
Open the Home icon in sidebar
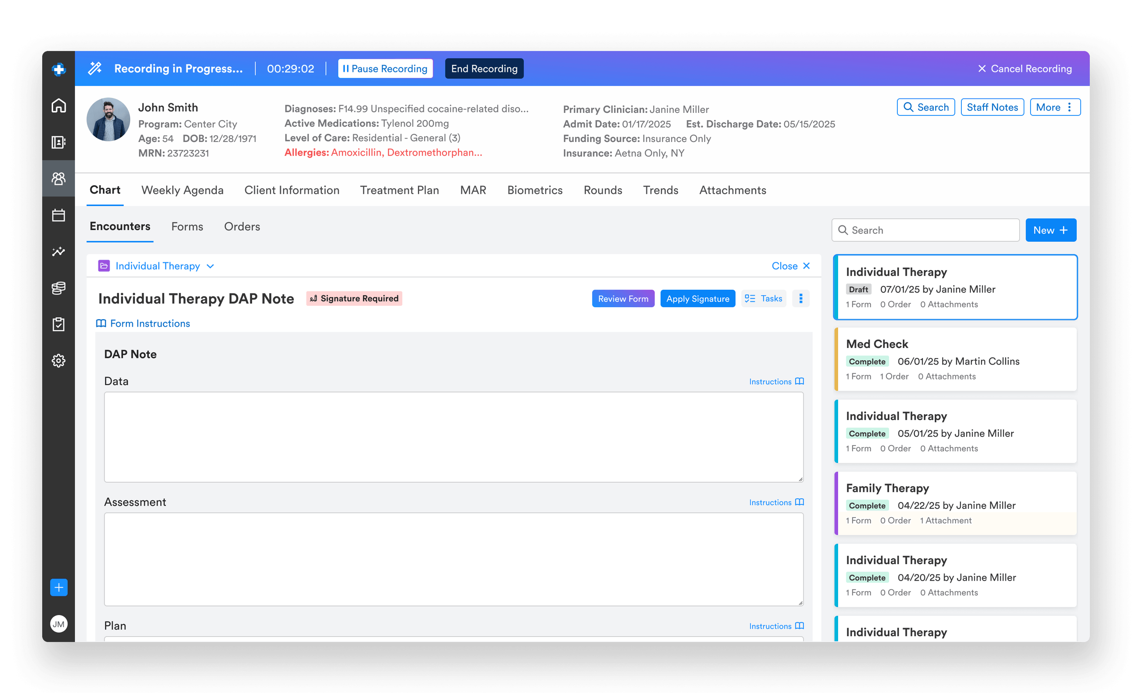pyautogui.click(x=58, y=106)
